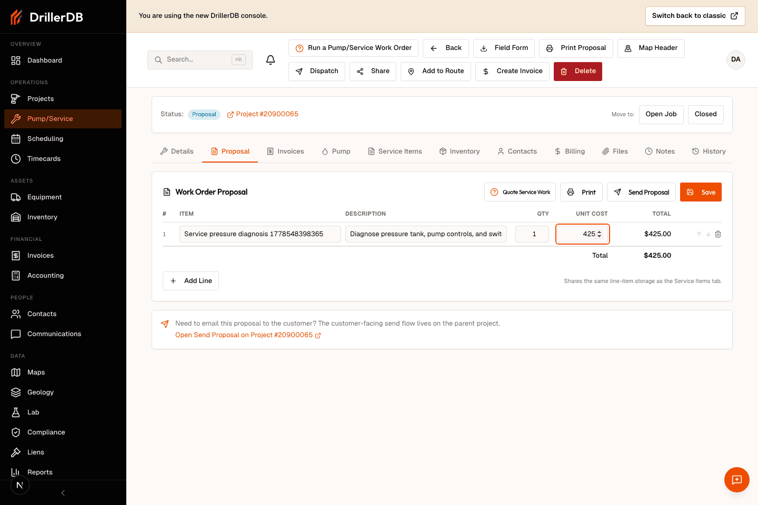758x505 pixels.
Task: Open Pump/Service in sidebar
Action: tap(63, 119)
